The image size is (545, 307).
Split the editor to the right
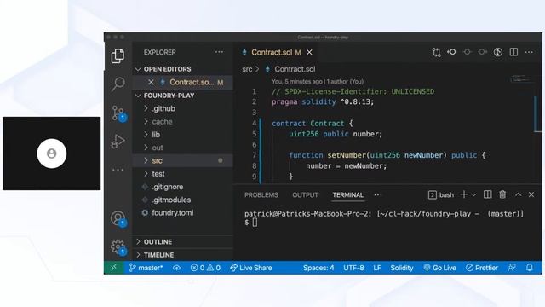513,52
